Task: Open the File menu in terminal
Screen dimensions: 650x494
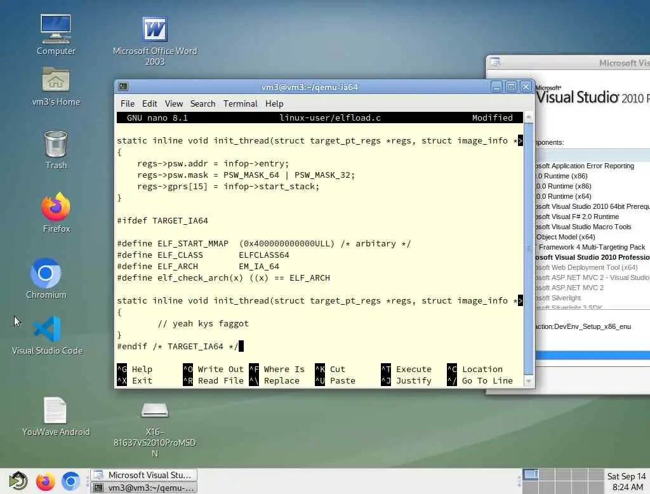Action: tap(127, 103)
